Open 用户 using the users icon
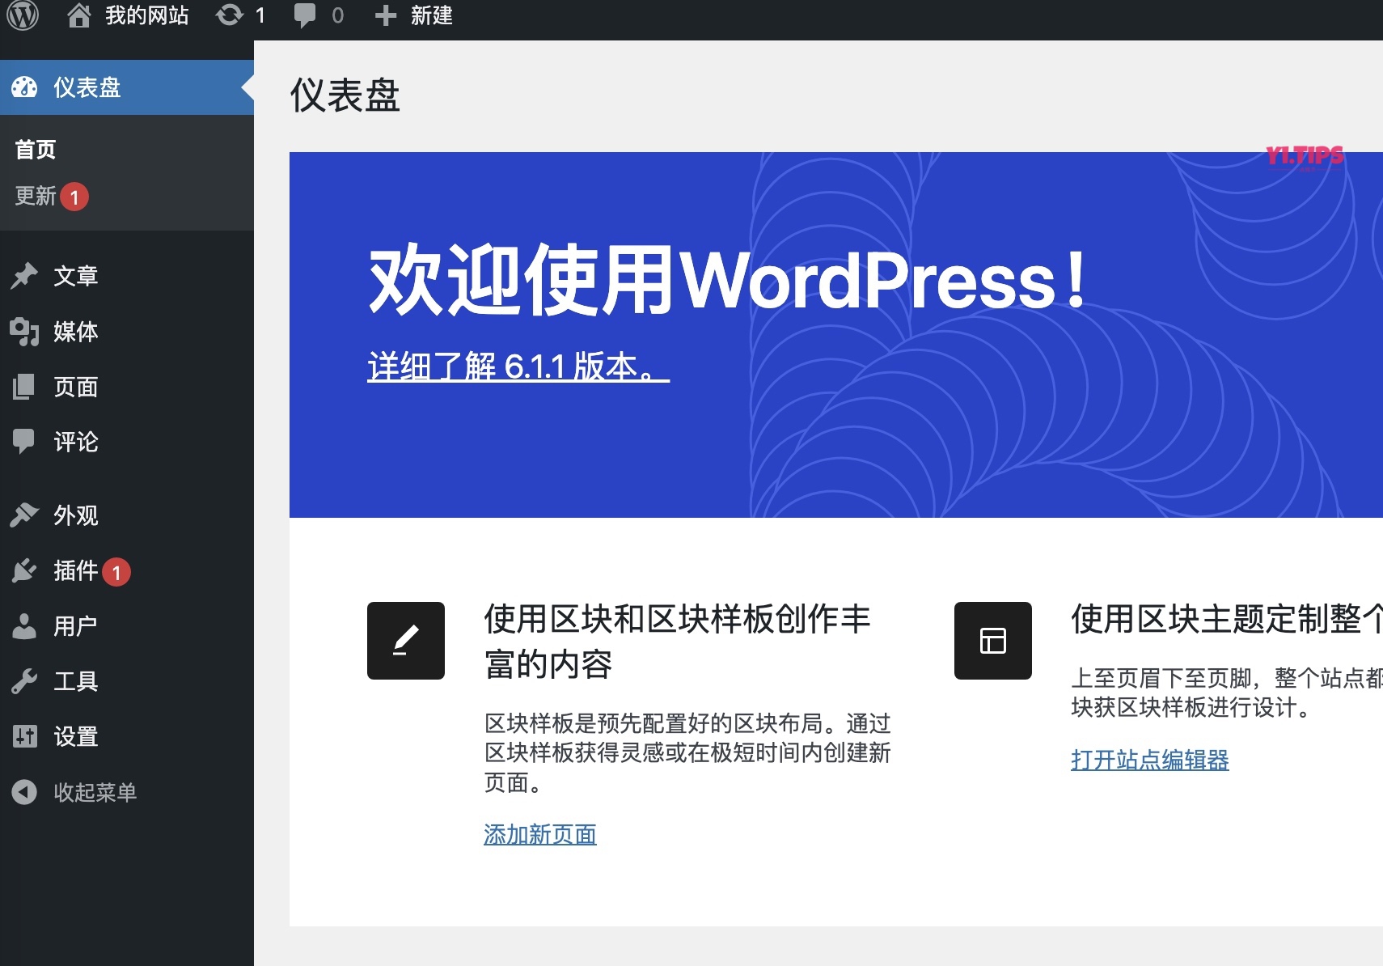This screenshot has height=966, width=1383. point(25,625)
